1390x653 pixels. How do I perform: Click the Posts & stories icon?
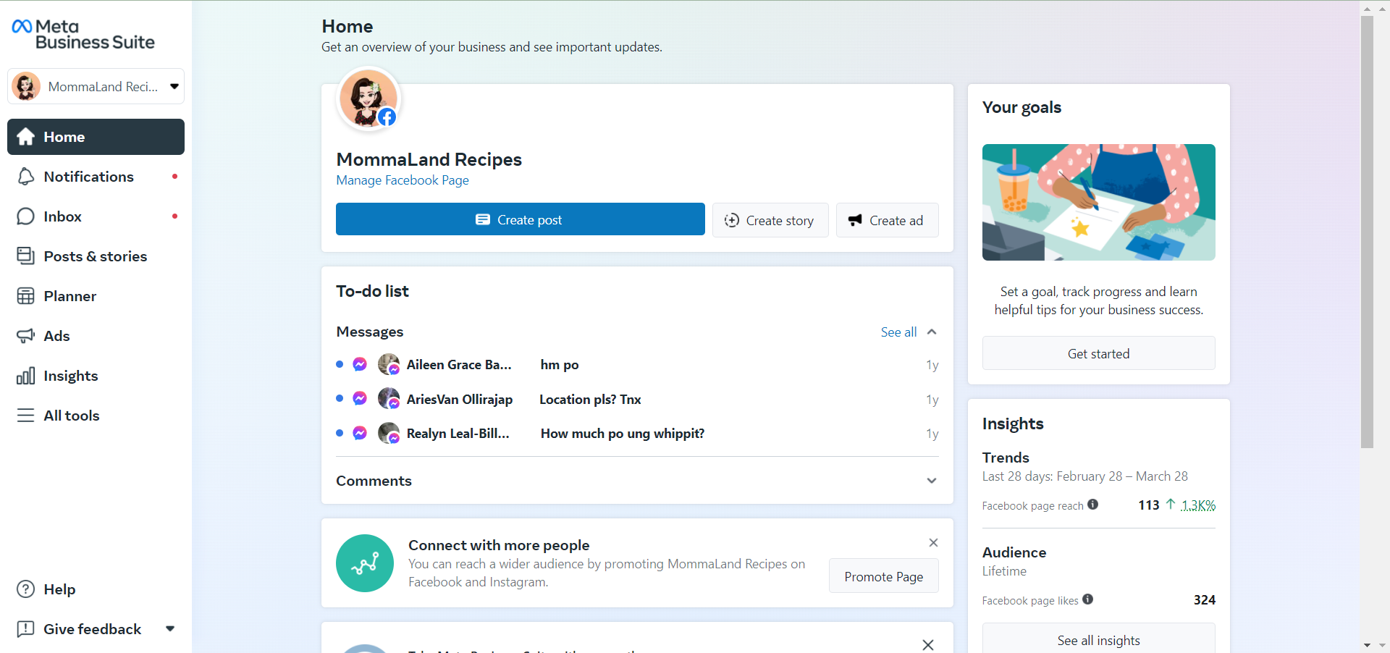(26, 256)
